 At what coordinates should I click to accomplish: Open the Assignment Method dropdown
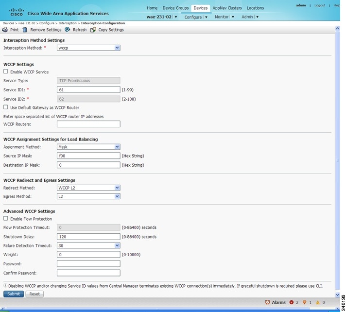click(88, 147)
